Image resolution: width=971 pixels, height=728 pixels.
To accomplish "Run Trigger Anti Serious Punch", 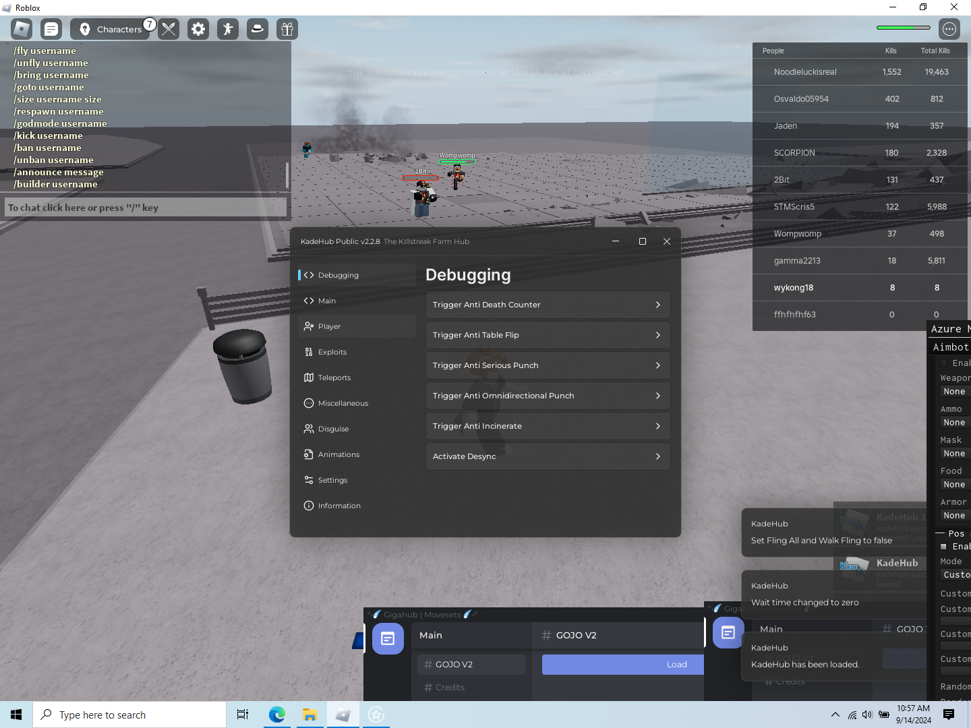I will pyautogui.click(x=548, y=365).
